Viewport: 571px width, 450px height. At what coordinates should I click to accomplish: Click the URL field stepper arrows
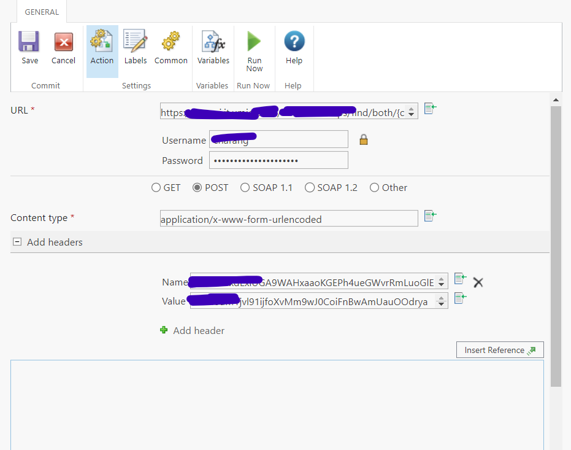click(411, 112)
